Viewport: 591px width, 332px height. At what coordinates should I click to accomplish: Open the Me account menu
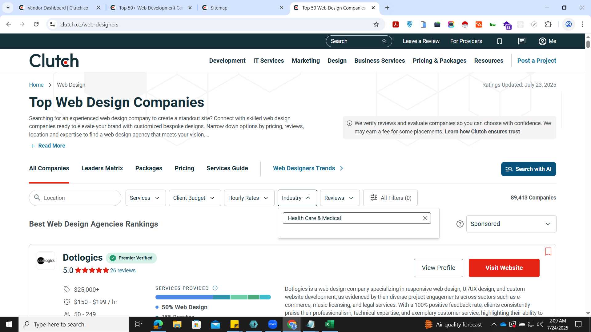click(547, 41)
